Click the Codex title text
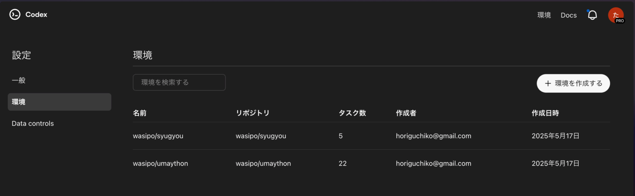Viewport: 635px width, 196px height. point(36,14)
